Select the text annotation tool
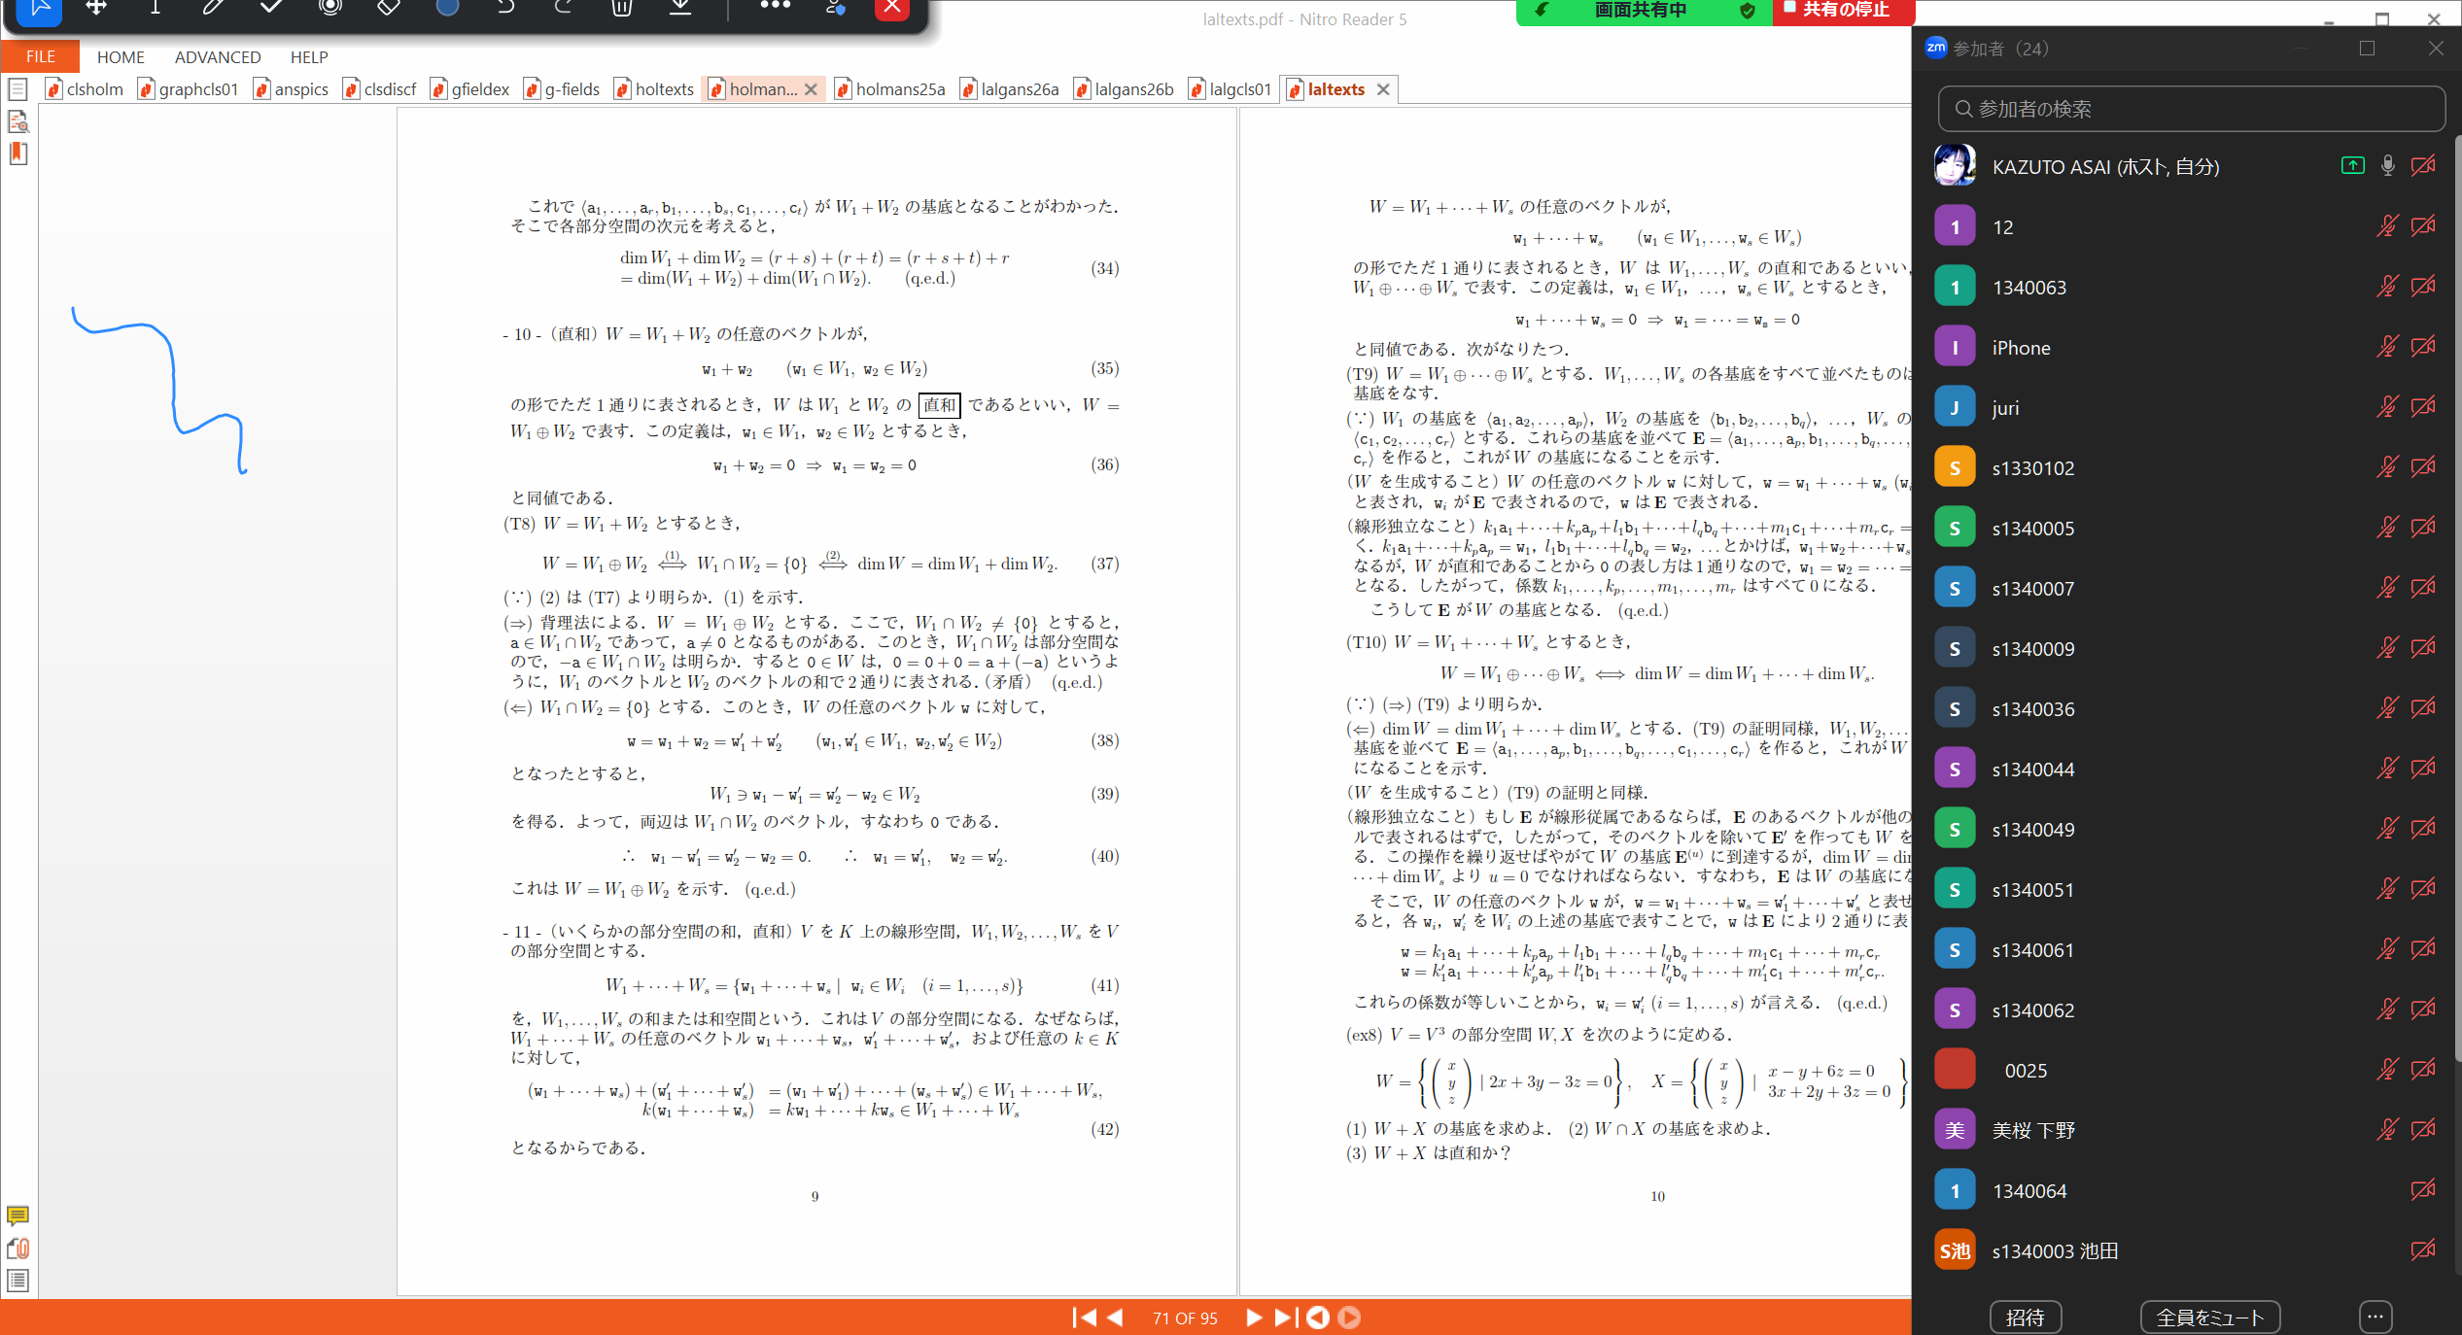 156,8
